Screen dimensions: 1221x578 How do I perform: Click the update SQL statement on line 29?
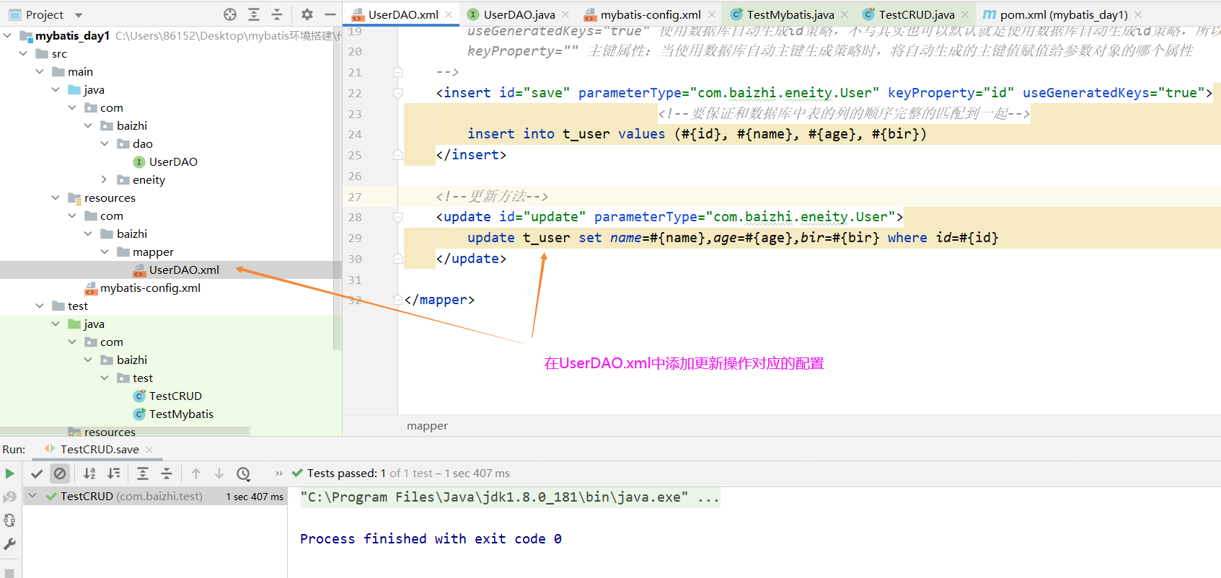coord(733,238)
